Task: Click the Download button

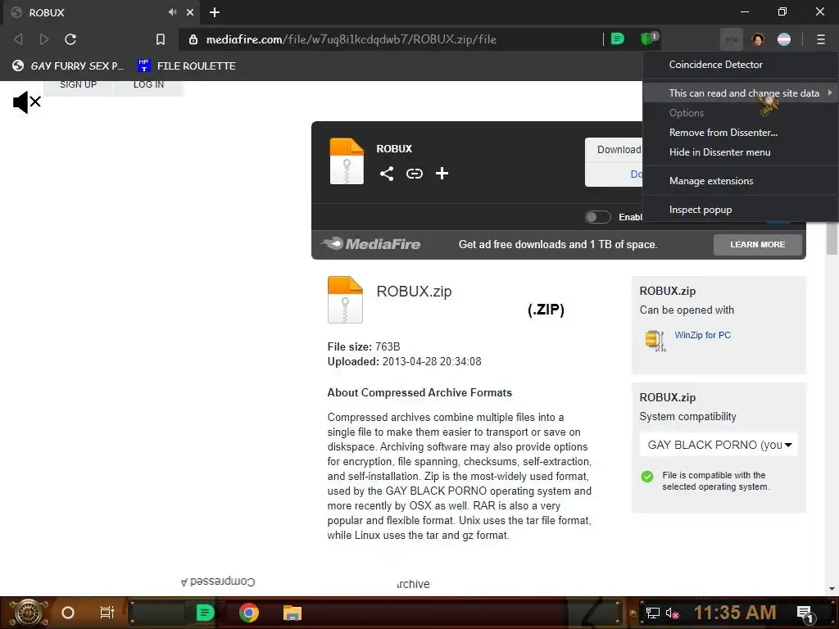Action: [x=615, y=150]
